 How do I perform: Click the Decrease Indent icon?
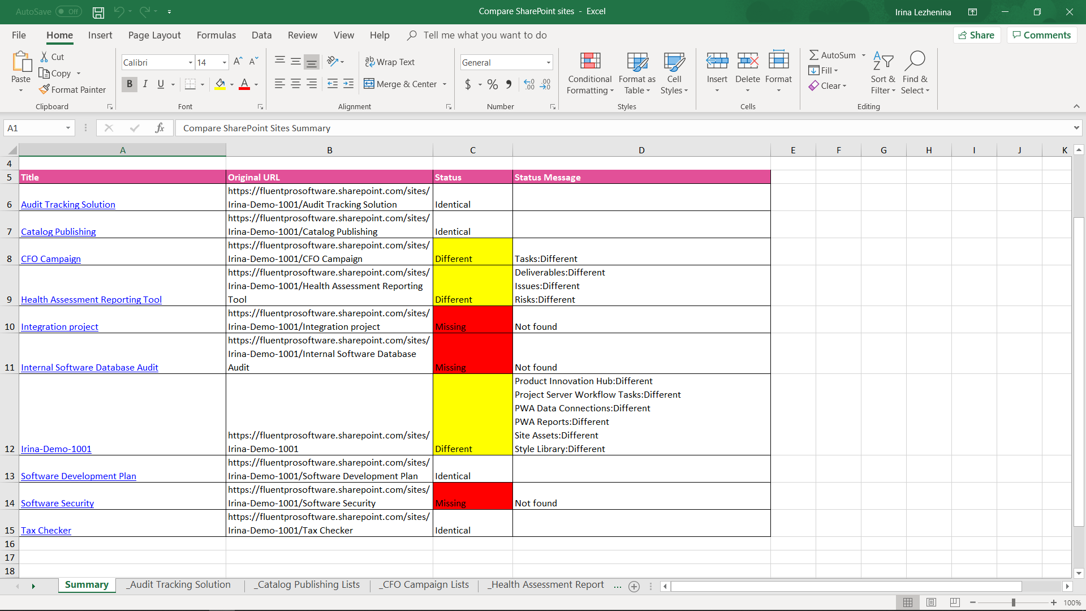point(333,84)
